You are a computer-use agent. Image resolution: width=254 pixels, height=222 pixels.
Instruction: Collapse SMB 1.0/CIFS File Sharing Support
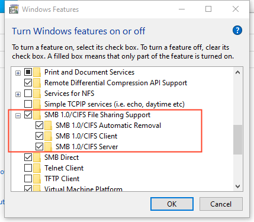pyautogui.click(x=18, y=115)
